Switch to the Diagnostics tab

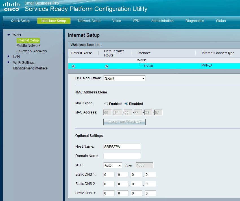point(195,21)
